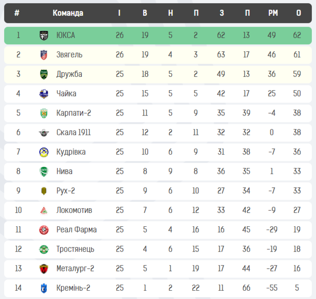Click the Металург-2 team badge
The height and width of the screenshot is (299, 316).
tap(44, 269)
